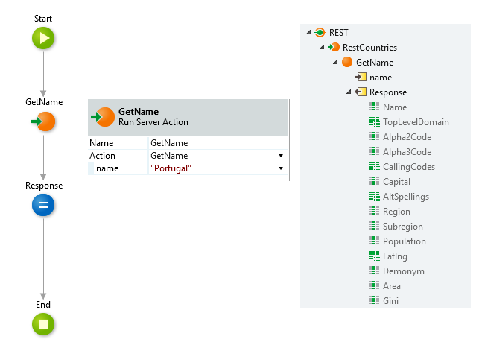Select the green Start node icon
This screenshot has width=479, height=354.
(x=43, y=38)
